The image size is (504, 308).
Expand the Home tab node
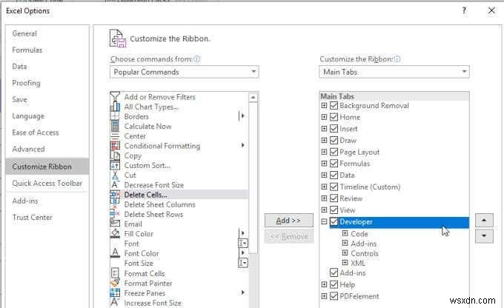pyautogui.click(x=324, y=117)
